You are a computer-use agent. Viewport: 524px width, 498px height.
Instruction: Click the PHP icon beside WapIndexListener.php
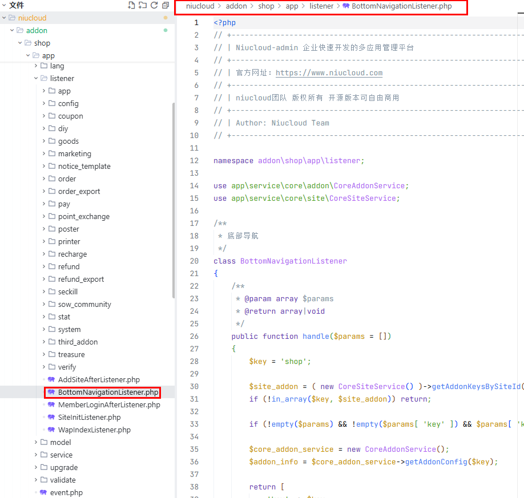(x=51, y=430)
